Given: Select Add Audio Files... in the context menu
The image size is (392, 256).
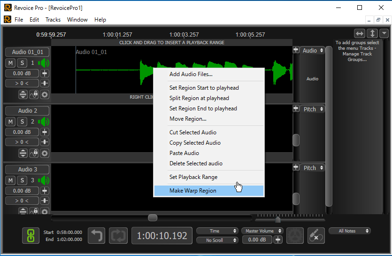Looking at the screenshot, I should coord(209,74).
